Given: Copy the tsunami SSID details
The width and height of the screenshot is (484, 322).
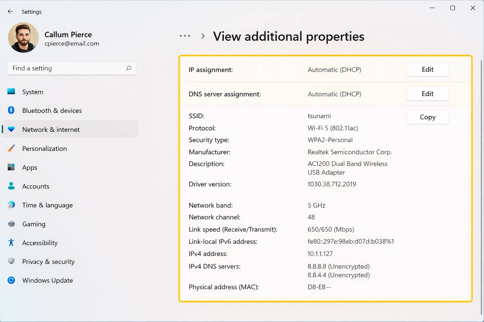Looking at the screenshot, I should 427,117.
